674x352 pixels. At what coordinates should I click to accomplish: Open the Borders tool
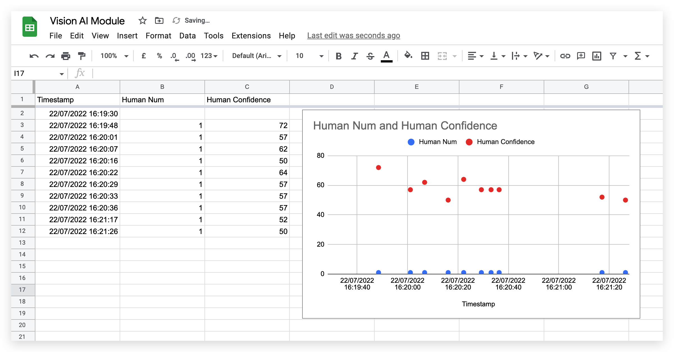pos(425,56)
